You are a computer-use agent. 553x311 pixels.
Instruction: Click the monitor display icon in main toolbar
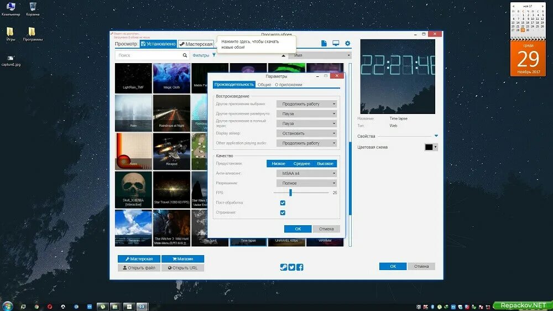click(x=336, y=43)
